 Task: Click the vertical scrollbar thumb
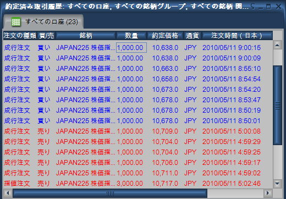[277, 106]
